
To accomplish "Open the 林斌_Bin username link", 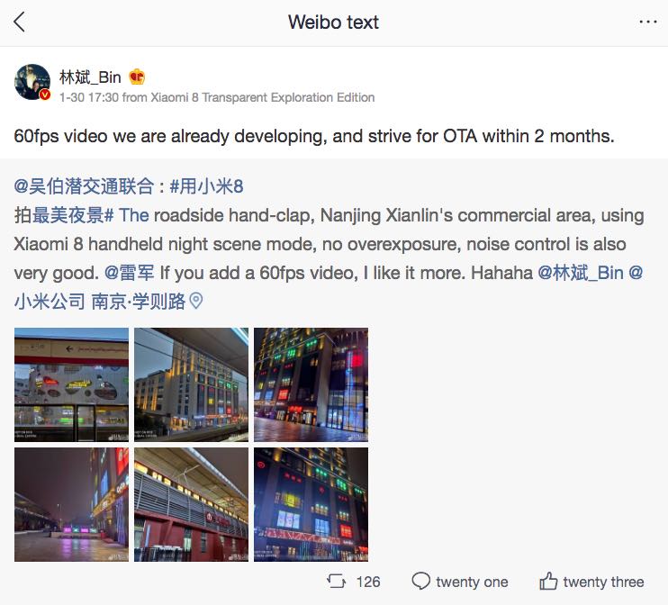I will 90,77.
